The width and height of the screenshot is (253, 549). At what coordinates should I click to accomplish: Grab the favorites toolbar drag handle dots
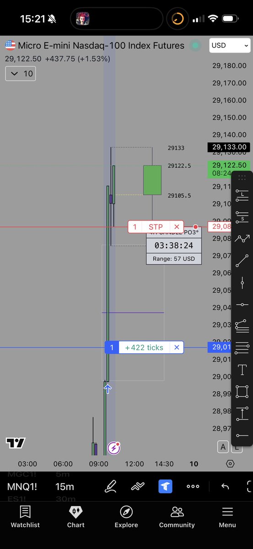pos(242,178)
